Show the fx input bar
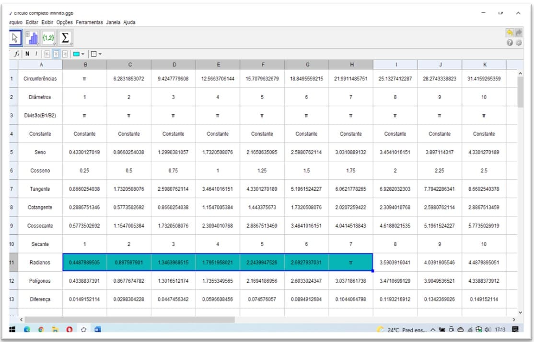 tap(17, 54)
